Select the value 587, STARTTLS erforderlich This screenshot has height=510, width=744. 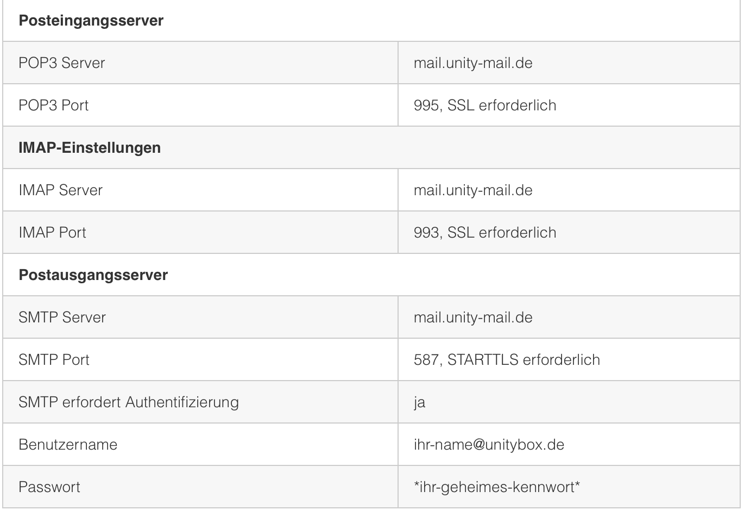point(506,360)
